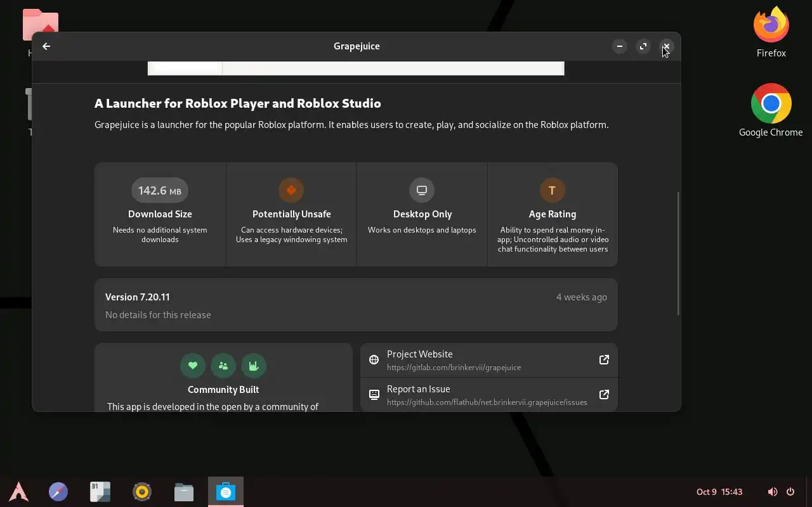Click the Software store icon in taskbar
This screenshot has width=812, height=507.
click(x=226, y=492)
